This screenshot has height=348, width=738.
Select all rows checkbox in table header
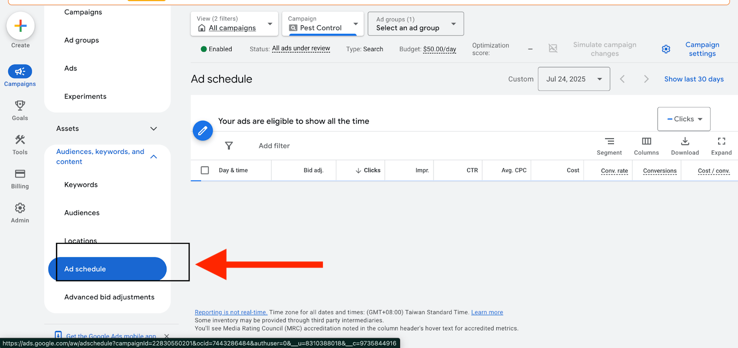pyautogui.click(x=205, y=170)
